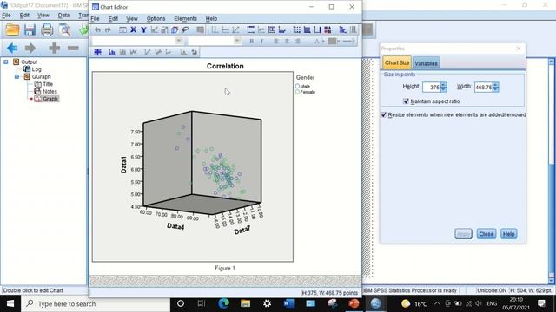Open the Properties window icon in Chart Editor

(x=122, y=30)
